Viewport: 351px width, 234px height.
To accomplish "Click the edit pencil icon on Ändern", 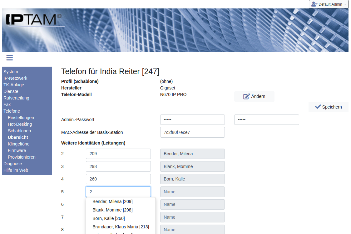I will [247, 96].
